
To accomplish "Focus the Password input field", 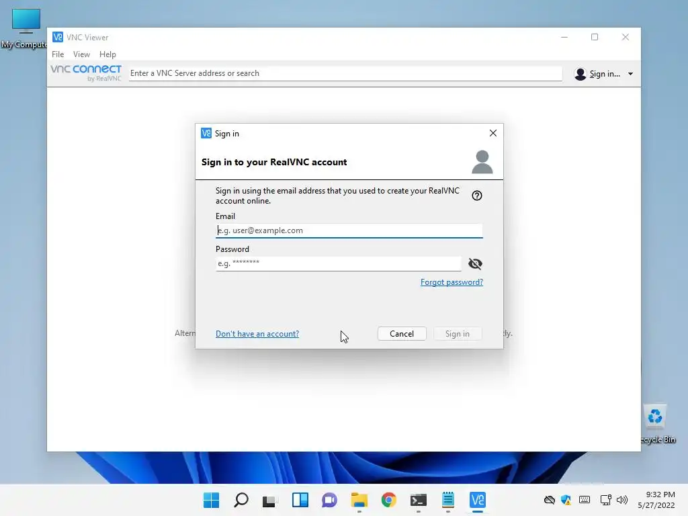I will tap(339, 263).
